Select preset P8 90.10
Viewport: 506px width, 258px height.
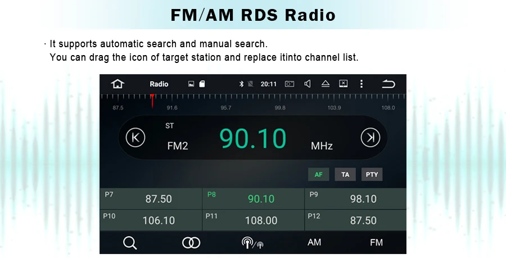[x=254, y=198]
